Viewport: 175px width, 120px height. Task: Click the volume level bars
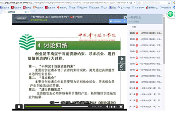click(113, 107)
